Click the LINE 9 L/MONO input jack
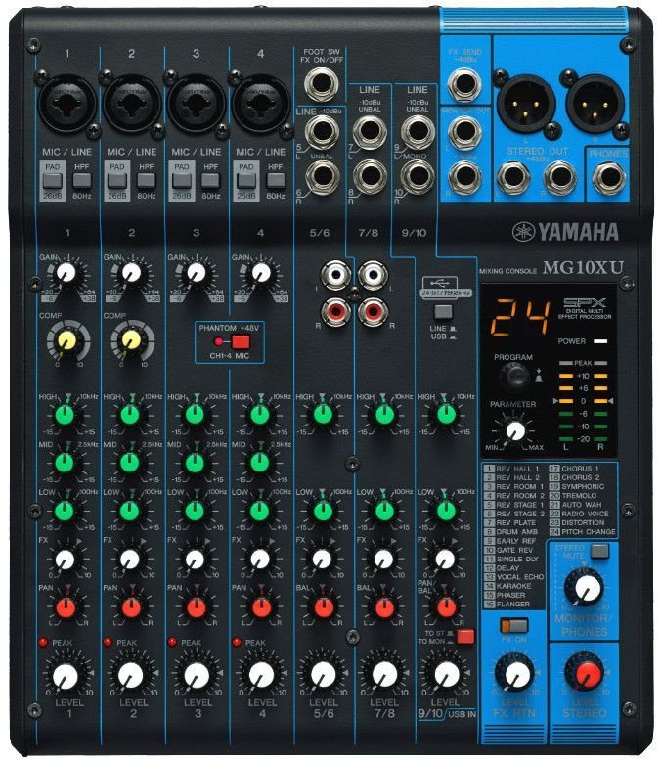The image size is (661, 762). 418,132
